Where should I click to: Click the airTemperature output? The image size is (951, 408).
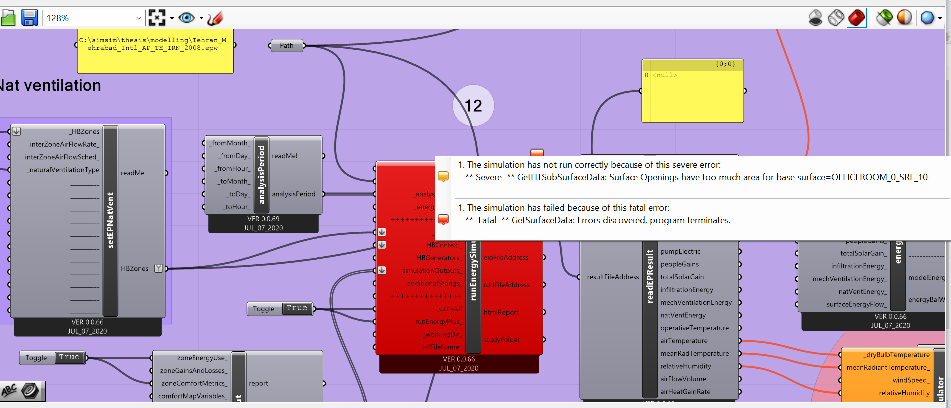click(684, 341)
